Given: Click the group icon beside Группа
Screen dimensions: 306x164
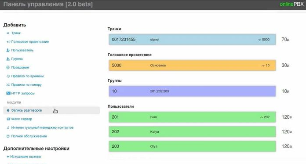Looking at the screenshot, I should [x=8, y=59].
